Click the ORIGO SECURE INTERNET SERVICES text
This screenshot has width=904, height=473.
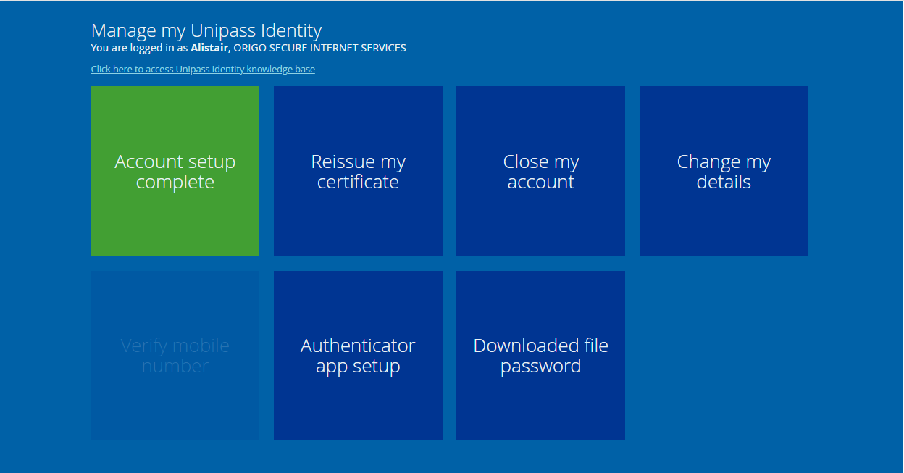pos(319,48)
